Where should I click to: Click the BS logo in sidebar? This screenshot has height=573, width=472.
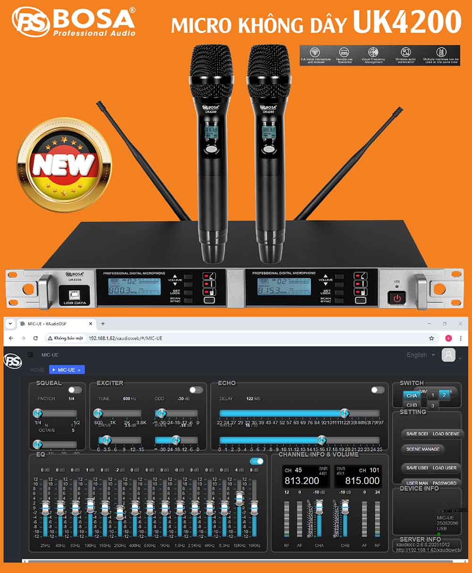pos(13,361)
